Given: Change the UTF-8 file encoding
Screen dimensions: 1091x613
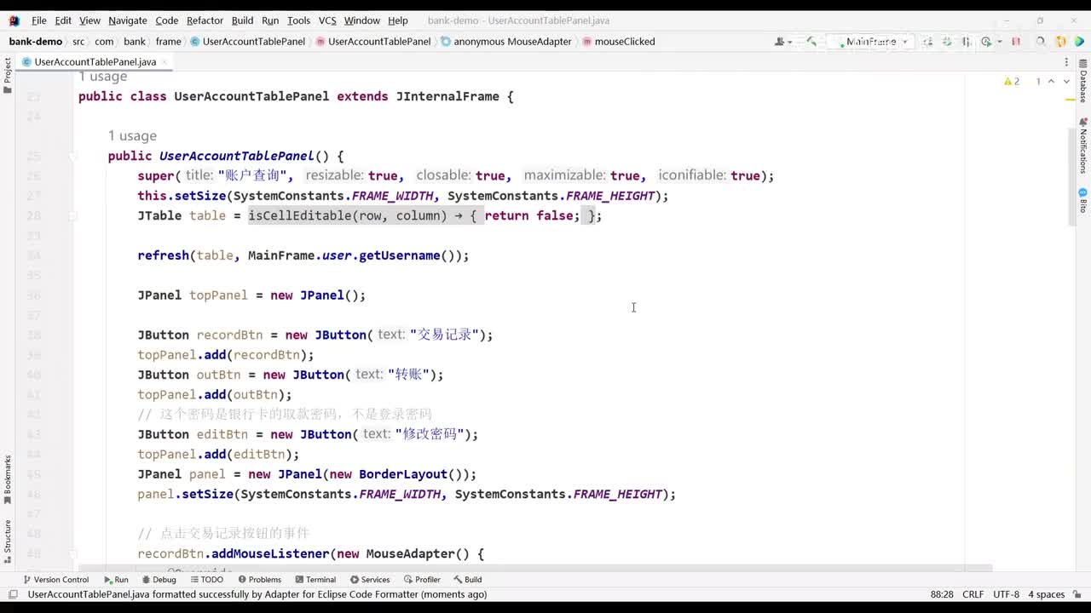Looking at the screenshot, I should click(x=1006, y=594).
